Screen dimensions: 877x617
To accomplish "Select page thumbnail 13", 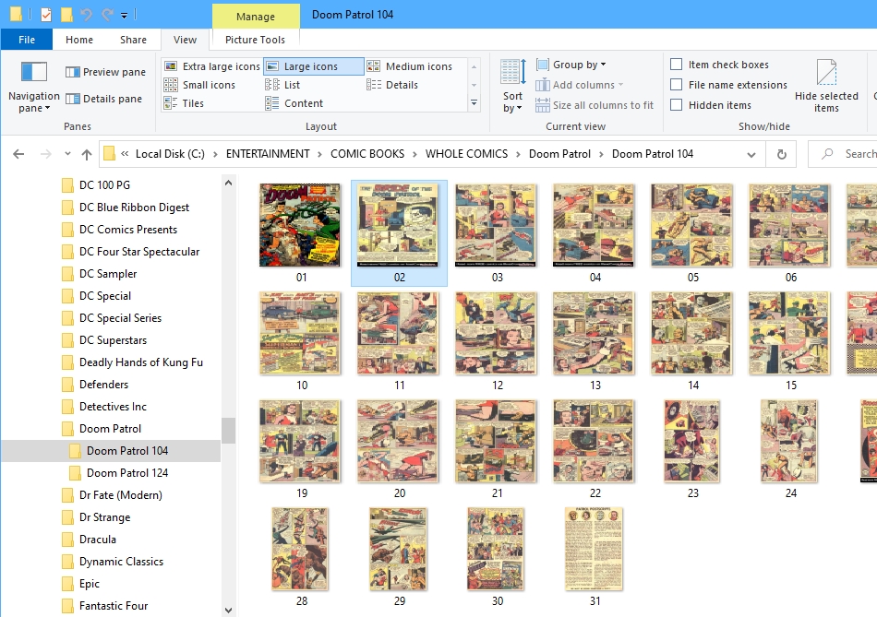I will coord(594,333).
